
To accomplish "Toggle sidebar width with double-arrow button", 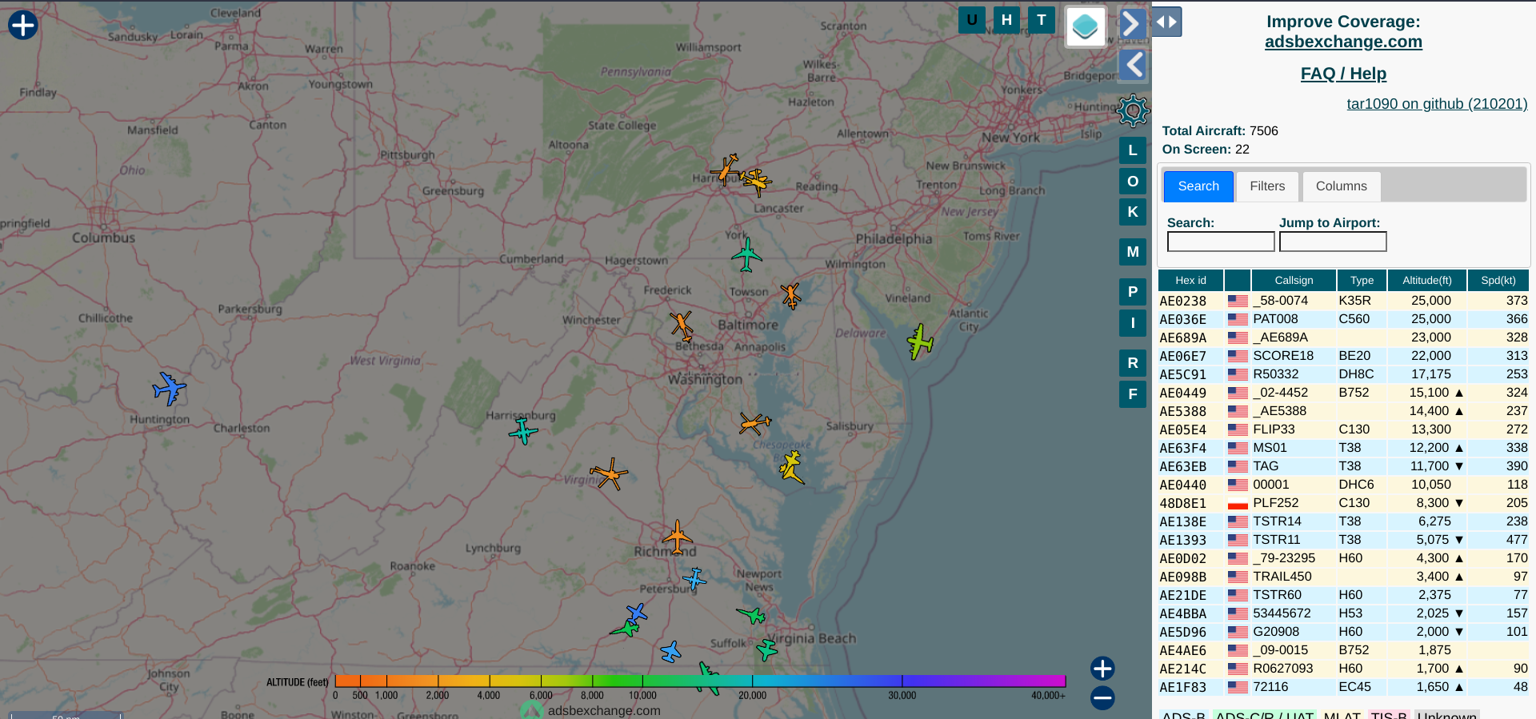I will click(x=1167, y=22).
